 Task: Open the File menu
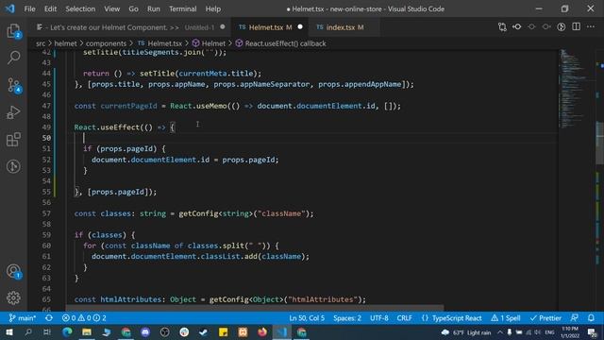(x=29, y=8)
